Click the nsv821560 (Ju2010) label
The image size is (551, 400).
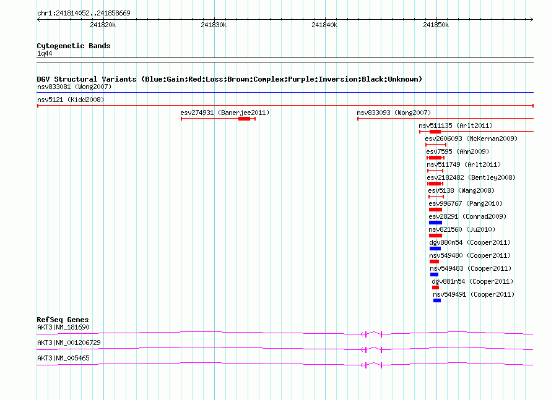(462, 229)
